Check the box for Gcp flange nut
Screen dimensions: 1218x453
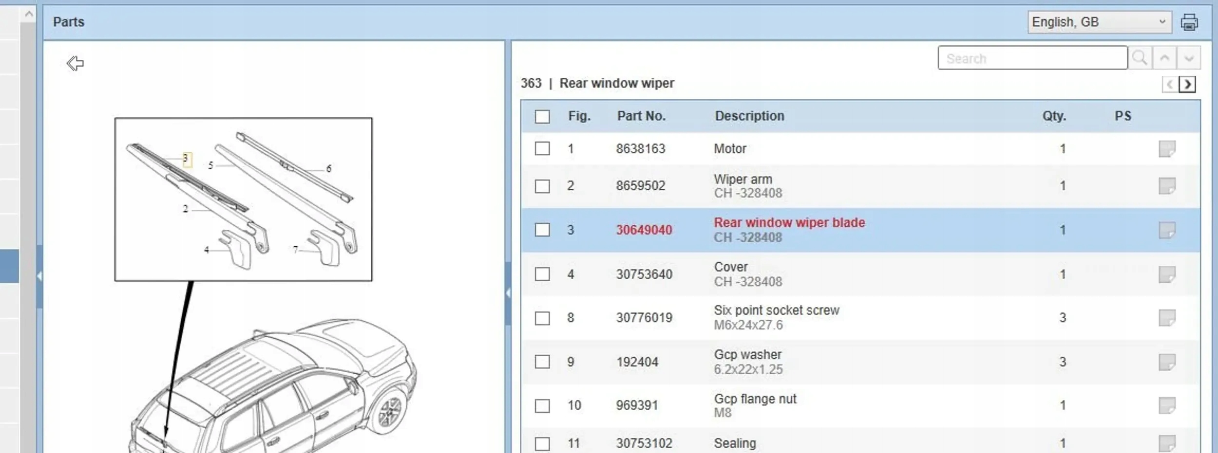542,406
